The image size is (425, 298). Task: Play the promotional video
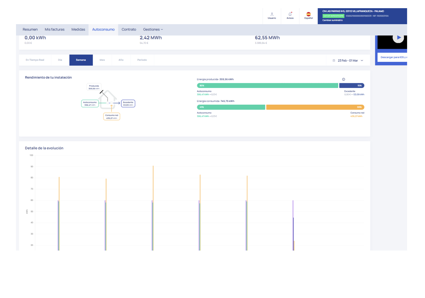[x=398, y=37]
